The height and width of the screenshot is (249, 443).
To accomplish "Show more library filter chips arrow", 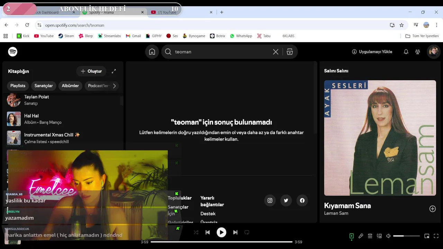I will 114,86.
